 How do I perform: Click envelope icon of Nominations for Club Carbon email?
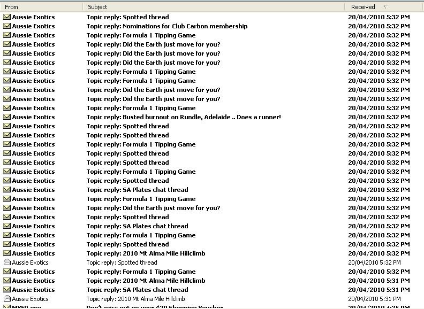point(7,26)
